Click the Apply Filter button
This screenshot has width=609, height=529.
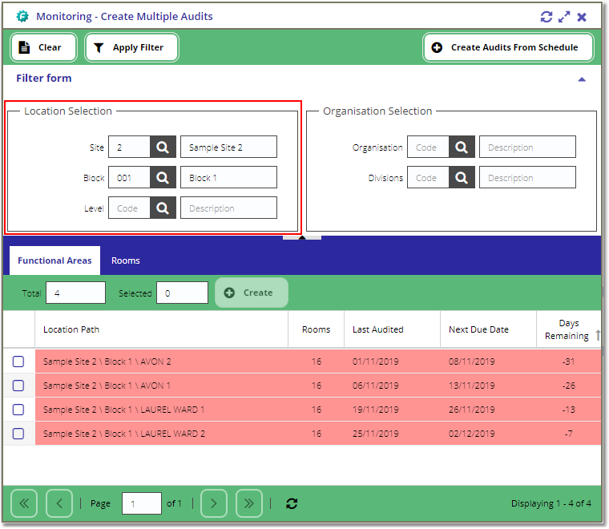click(131, 47)
